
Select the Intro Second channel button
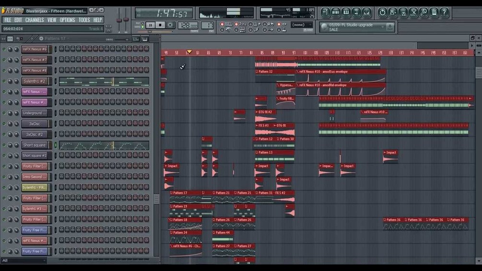(35, 177)
